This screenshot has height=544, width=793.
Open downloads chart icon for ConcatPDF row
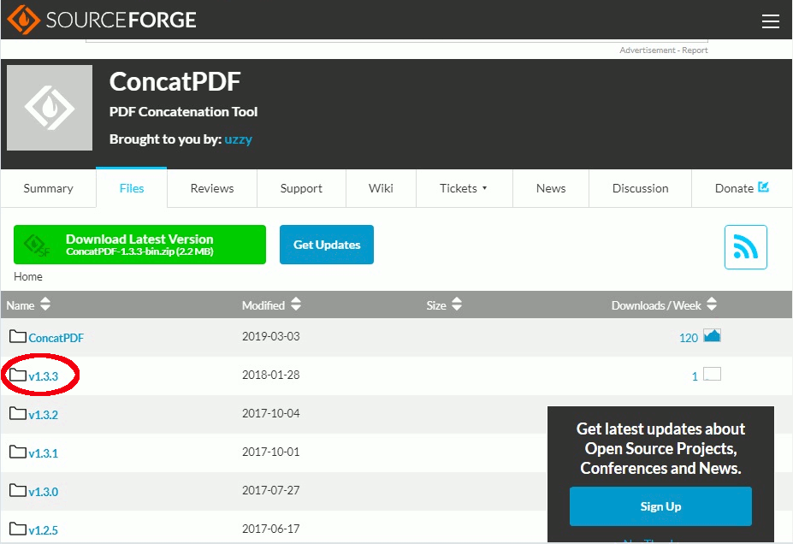click(712, 335)
